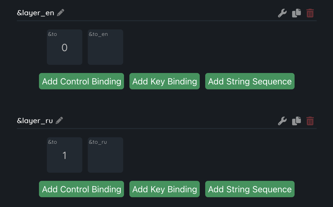Open wrench settings for &layer_en
Image resolution: width=333 pixels, height=207 pixels.
click(282, 13)
